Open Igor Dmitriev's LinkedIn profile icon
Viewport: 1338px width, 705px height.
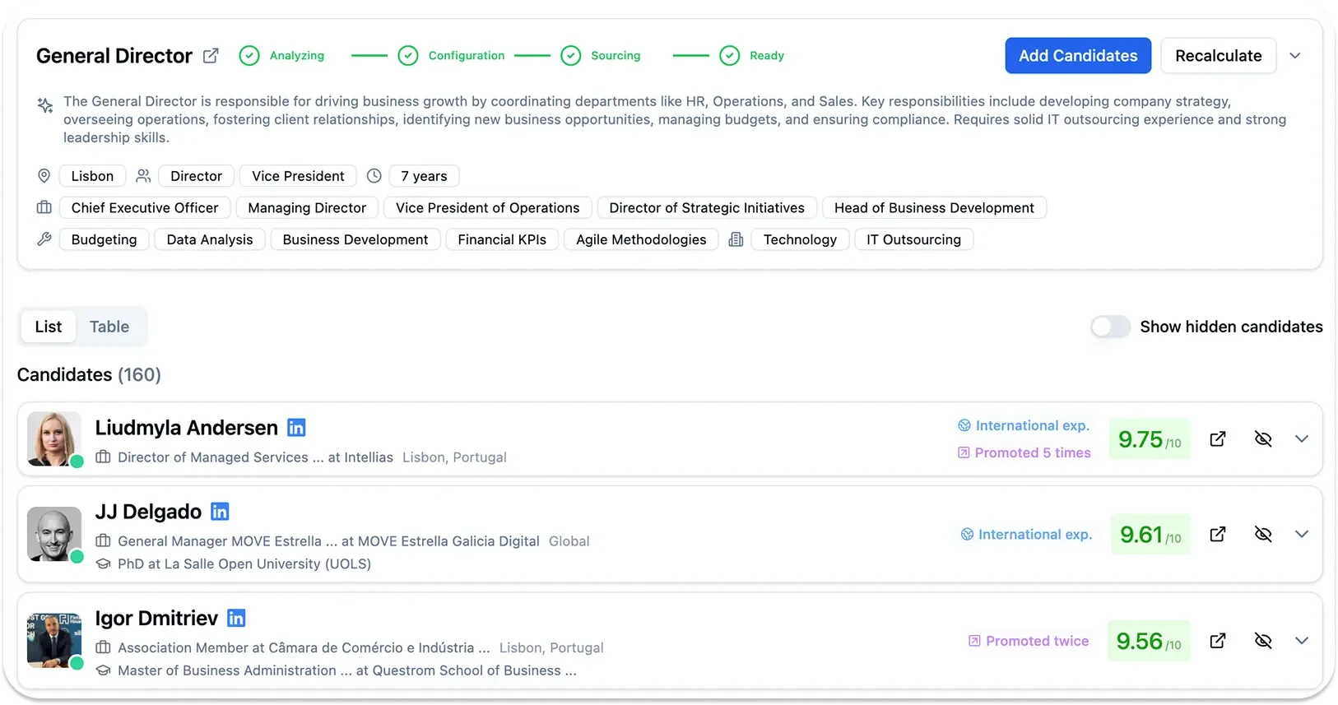(x=236, y=618)
